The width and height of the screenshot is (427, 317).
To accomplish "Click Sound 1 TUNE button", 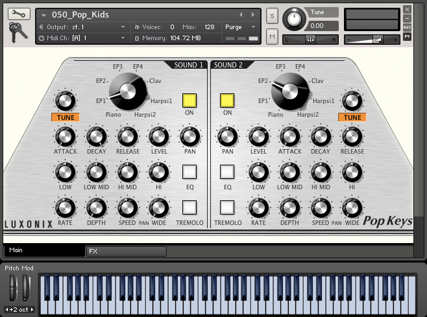I will click(x=66, y=117).
